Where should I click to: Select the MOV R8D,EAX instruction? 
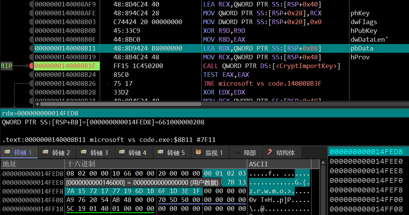[224, 39]
